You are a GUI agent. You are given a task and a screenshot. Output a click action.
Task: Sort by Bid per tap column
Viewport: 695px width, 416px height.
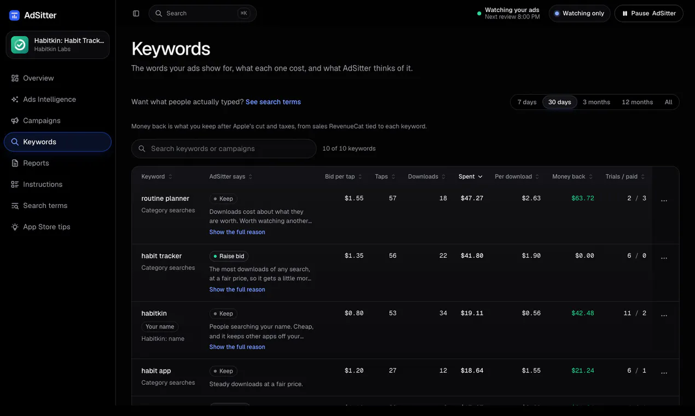(344, 177)
